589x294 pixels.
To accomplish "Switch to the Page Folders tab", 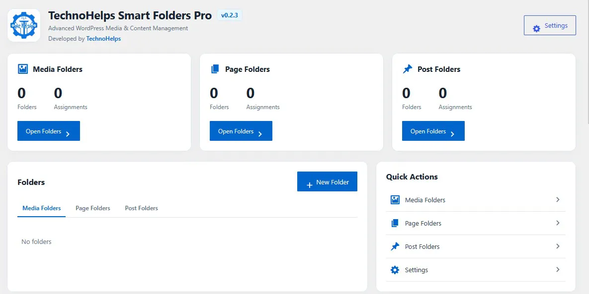I will tap(93, 208).
